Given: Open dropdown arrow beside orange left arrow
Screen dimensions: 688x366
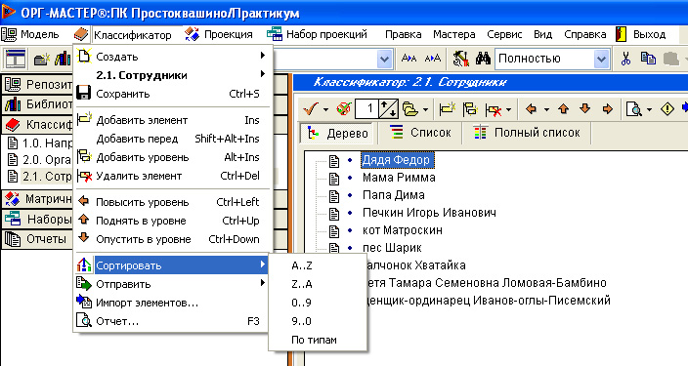Looking at the screenshot, I should [546, 109].
